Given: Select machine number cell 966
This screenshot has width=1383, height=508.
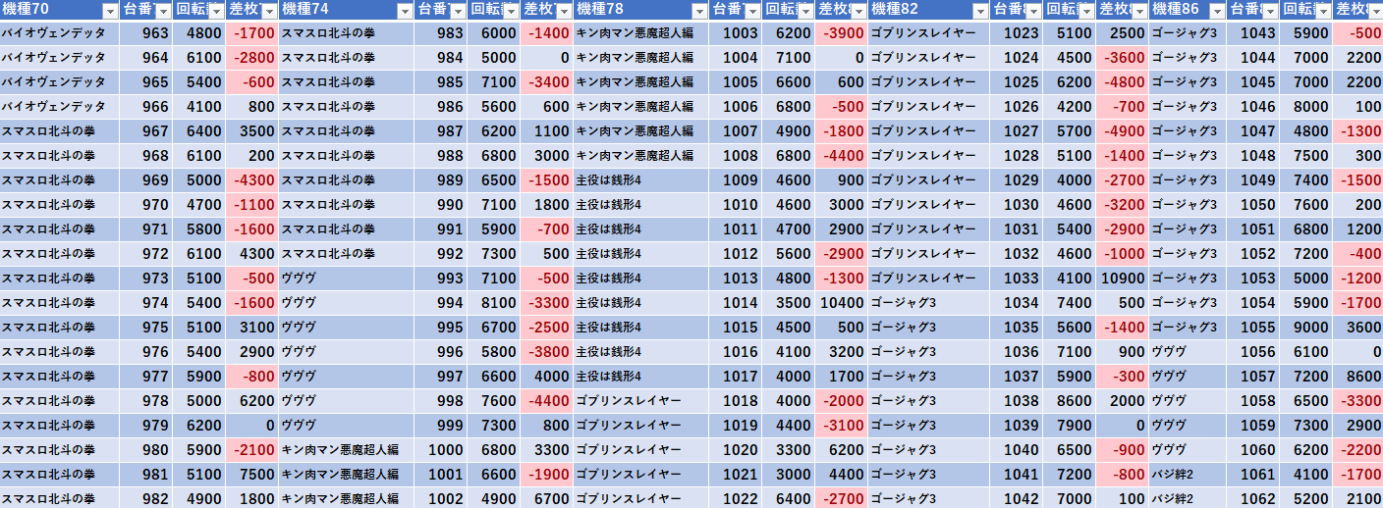Looking at the screenshot, I should 146,107.
